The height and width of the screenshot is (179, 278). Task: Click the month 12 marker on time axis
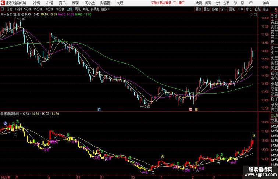point(133,177)
